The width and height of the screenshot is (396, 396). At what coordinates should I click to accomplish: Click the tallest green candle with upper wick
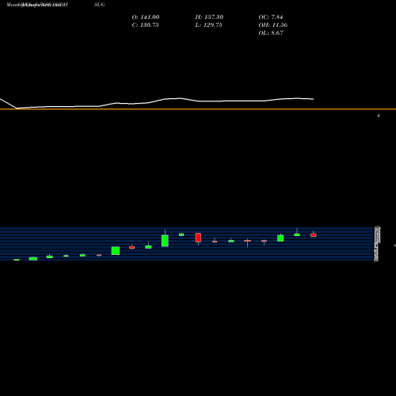(x=165, y=238)
